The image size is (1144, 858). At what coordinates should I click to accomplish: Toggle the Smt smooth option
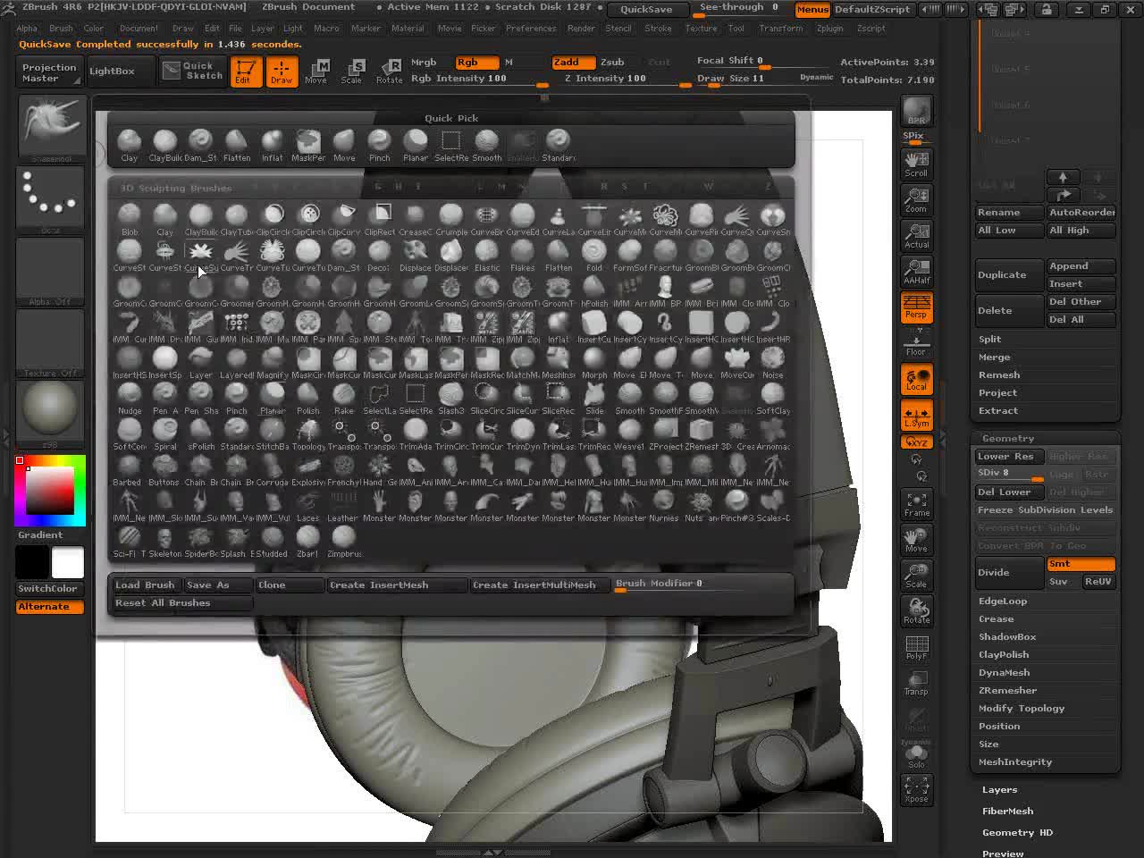coord(1081,564)
